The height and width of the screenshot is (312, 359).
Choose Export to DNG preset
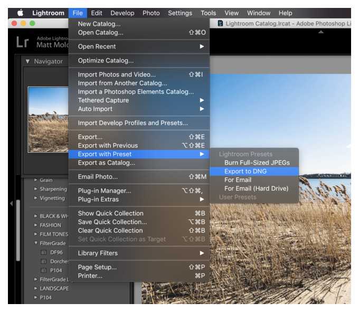pos(254,172)
